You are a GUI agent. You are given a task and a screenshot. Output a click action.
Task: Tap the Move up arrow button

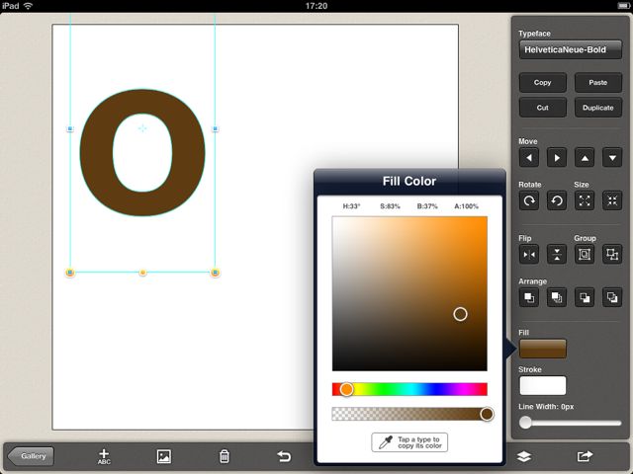click(x=585, y=158)
